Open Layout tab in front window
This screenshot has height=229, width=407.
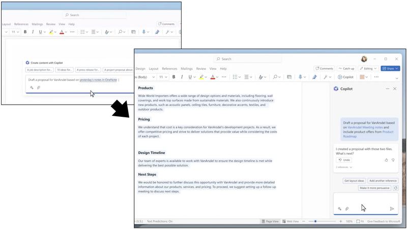pos(154,69)
